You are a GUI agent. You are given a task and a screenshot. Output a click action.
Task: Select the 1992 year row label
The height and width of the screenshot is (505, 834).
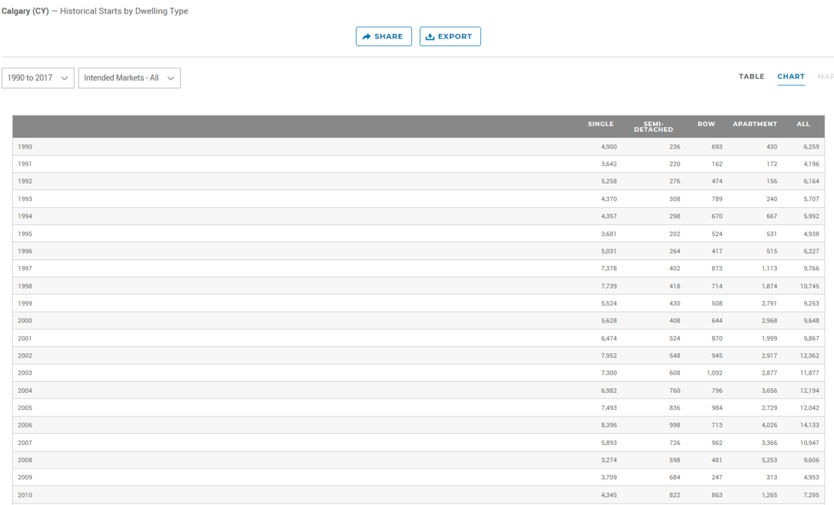25,181
